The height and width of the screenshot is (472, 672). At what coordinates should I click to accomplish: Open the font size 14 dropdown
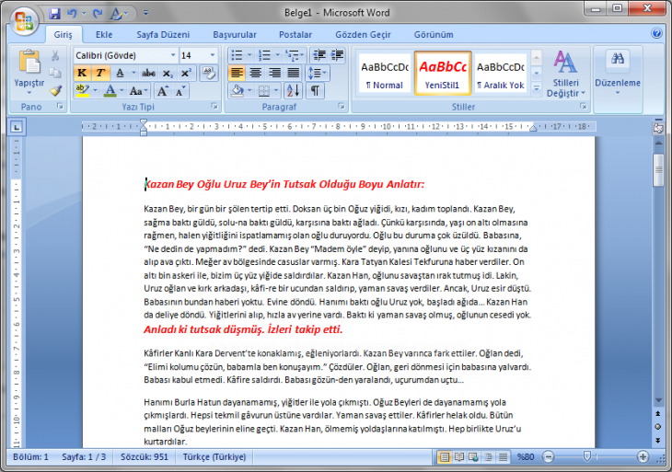tap(212, 55)
